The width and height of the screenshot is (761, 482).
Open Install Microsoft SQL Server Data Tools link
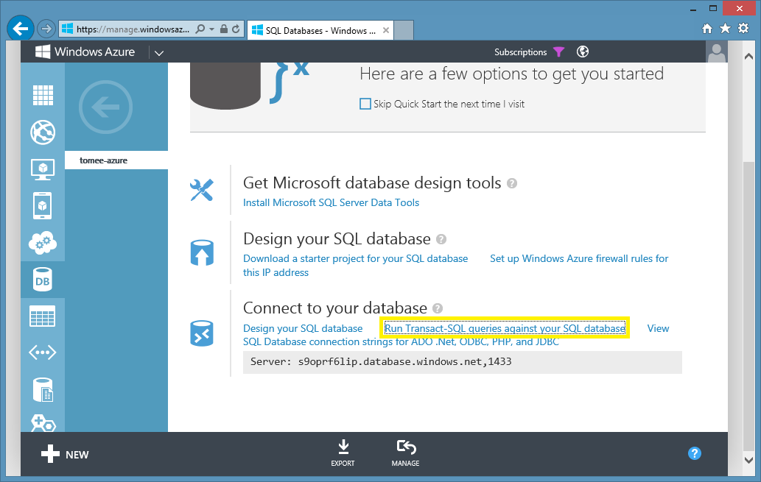pos(331,202)
